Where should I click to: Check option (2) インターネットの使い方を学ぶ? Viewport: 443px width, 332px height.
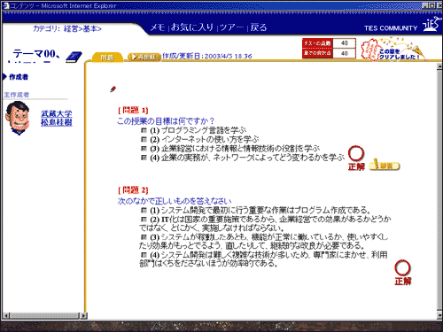(144, 139)
